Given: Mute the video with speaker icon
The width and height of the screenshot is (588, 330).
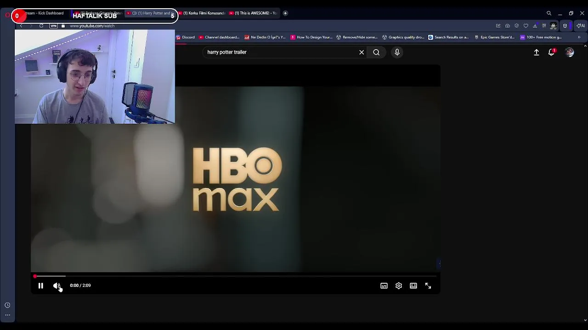Looking at the screenshot, I should [57, 286].
